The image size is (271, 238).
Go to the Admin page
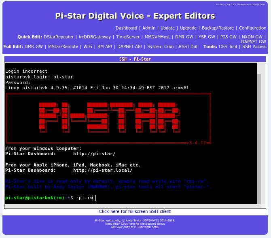(x=149, y=28)
